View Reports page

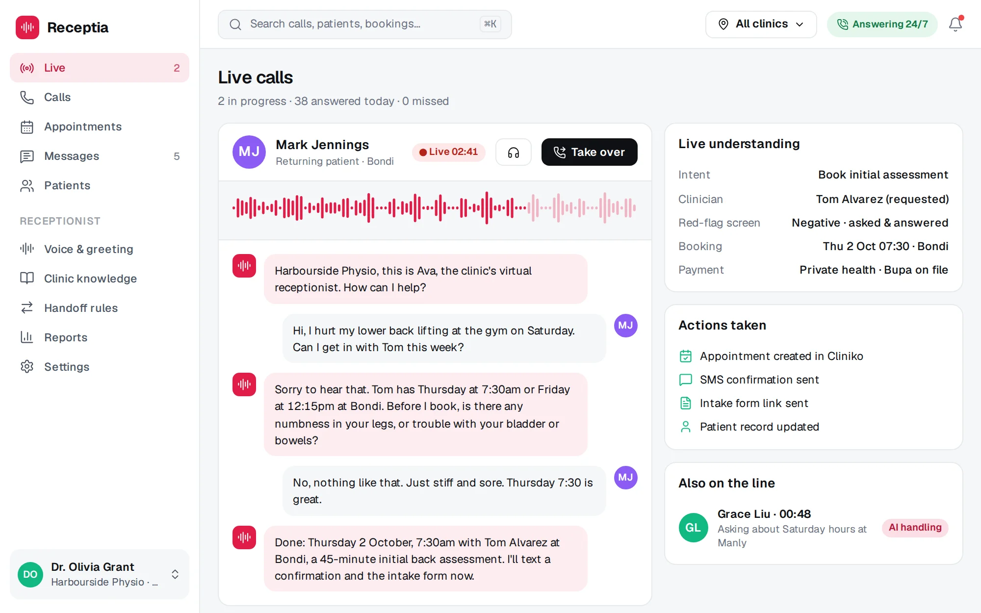pyautogui.click(x=100, y=337)
